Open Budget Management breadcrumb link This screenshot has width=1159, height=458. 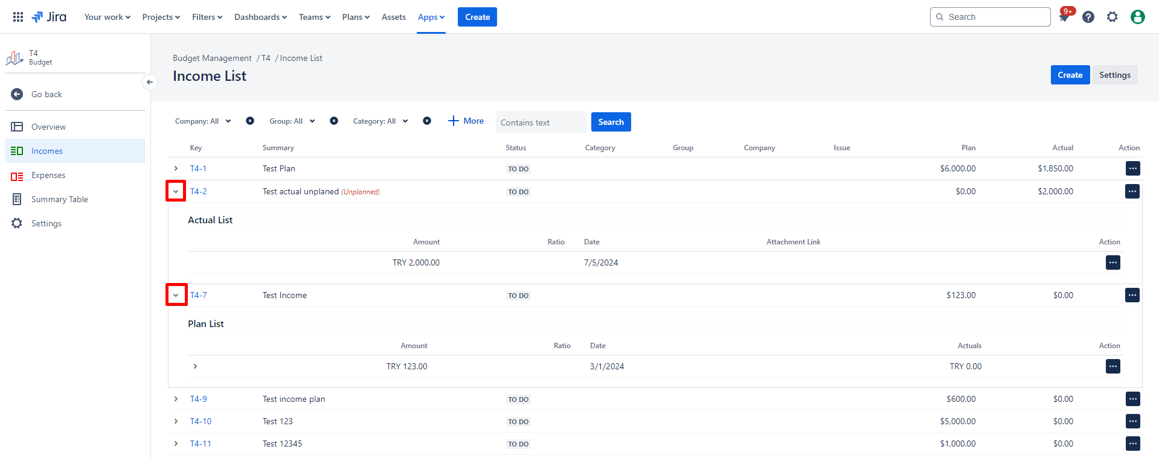pos(212,58)
